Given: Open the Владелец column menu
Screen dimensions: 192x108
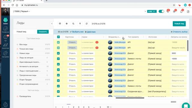Looking at the screenshot, I should pos(123,37).
